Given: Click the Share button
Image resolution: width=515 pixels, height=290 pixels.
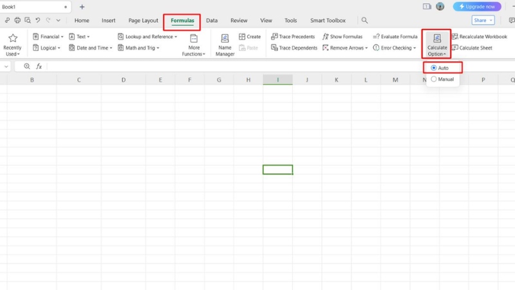Looking at the screenshot, I should [x=483, y=21].
